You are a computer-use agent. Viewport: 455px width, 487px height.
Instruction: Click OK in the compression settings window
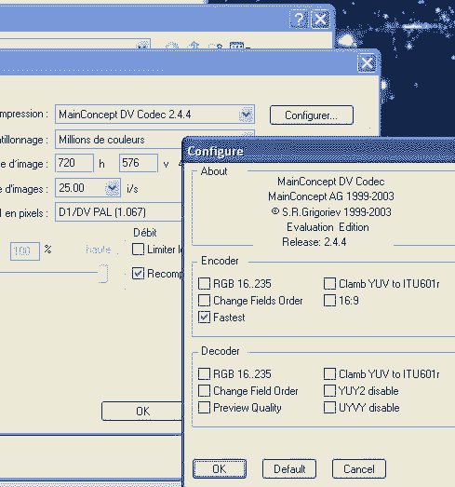pyautogui.click(x=142, y=411)
